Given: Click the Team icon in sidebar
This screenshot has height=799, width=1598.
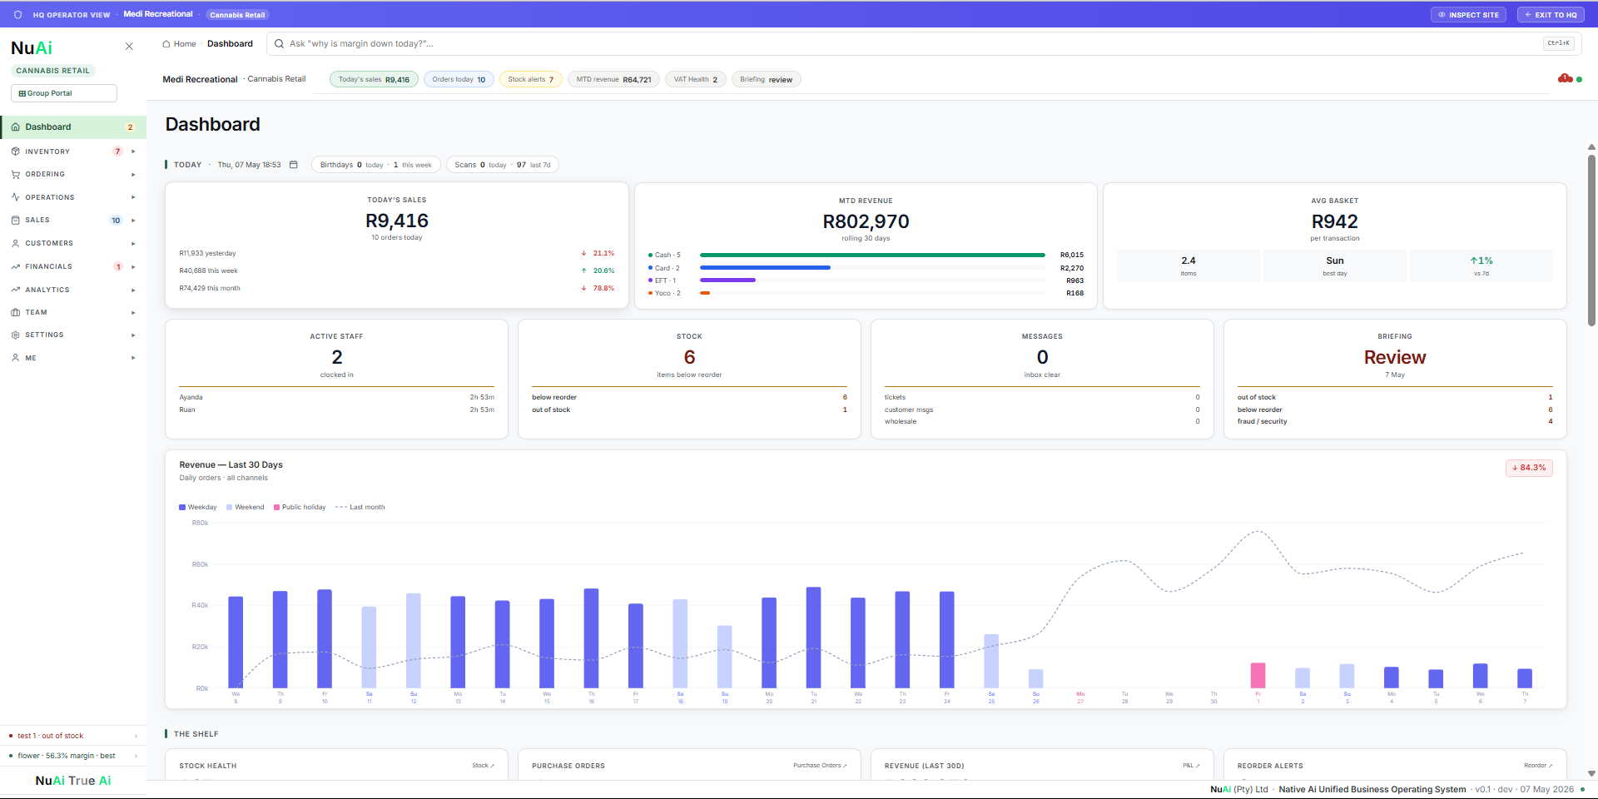Looking at the screenshot, I should point(16,313).
